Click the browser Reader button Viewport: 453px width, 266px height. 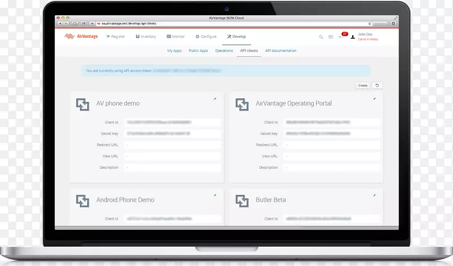click(x=380, y=24)
